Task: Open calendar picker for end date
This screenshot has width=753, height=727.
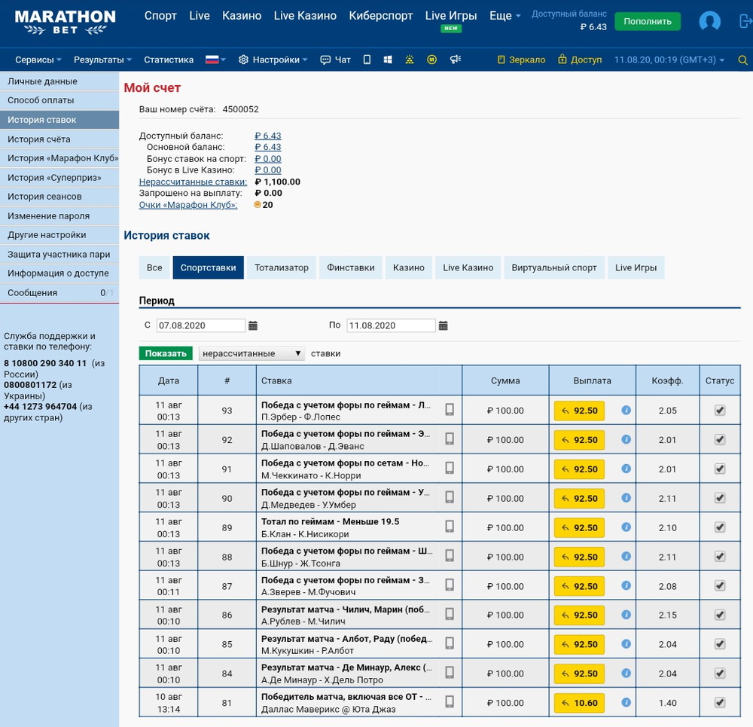Action: point(444,325)
